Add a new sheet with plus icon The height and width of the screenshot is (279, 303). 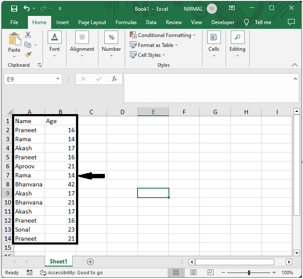(x=90, y=262)
